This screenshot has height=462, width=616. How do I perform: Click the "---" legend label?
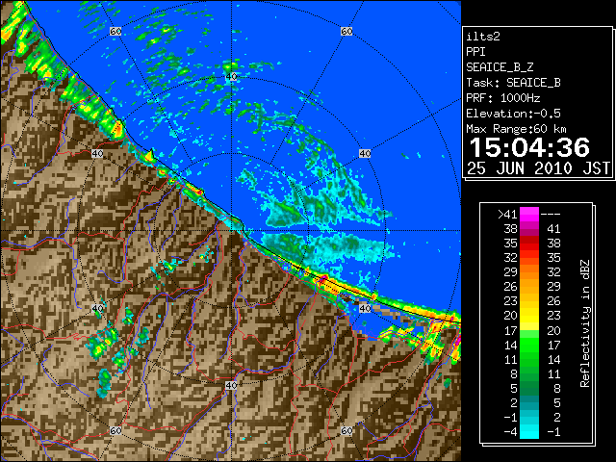pyautogui.click(x=551, y=215)
